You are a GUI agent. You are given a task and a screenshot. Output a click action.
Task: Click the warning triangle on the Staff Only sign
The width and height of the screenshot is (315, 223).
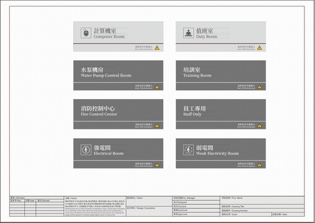[x=259, y=126]
